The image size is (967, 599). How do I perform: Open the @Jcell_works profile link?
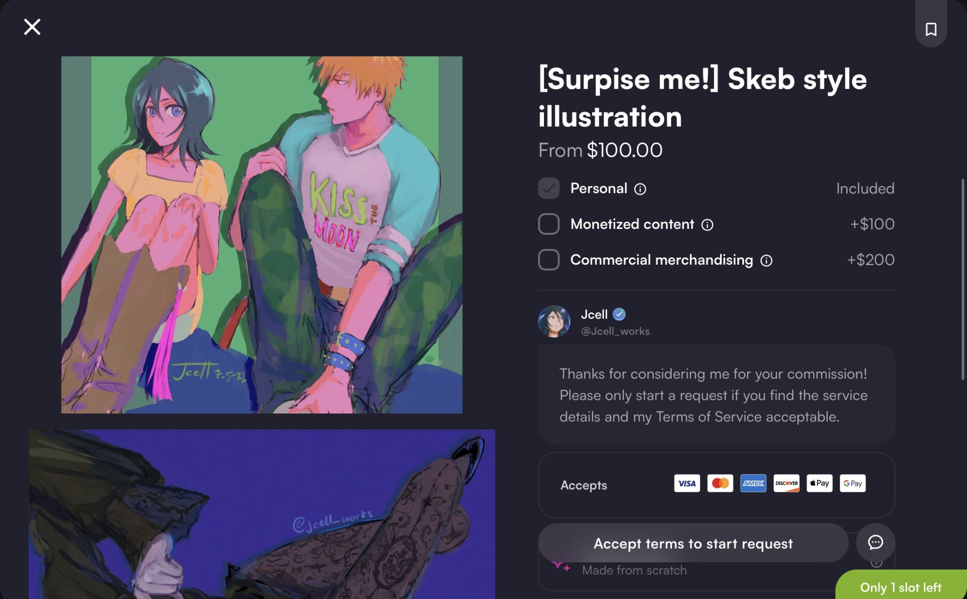click(x=615, y=331)
